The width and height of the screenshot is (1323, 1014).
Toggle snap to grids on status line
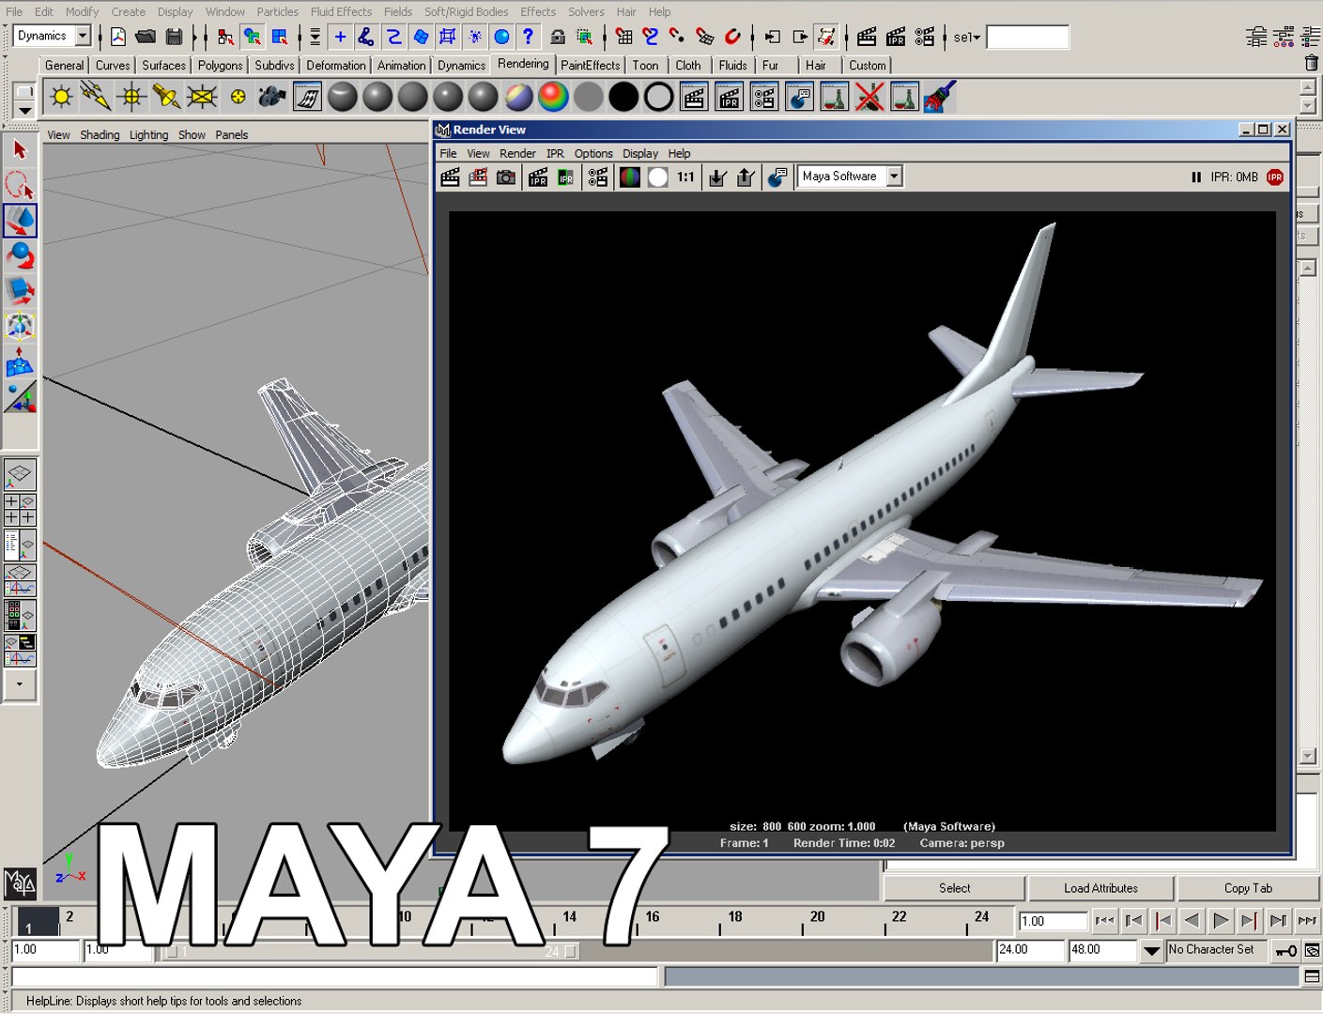[x=623, y=37]
